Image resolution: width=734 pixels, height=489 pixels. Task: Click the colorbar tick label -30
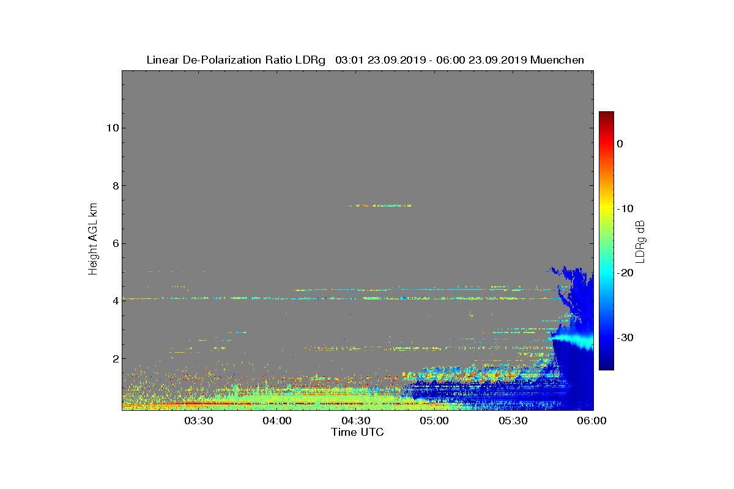(625, 337)
